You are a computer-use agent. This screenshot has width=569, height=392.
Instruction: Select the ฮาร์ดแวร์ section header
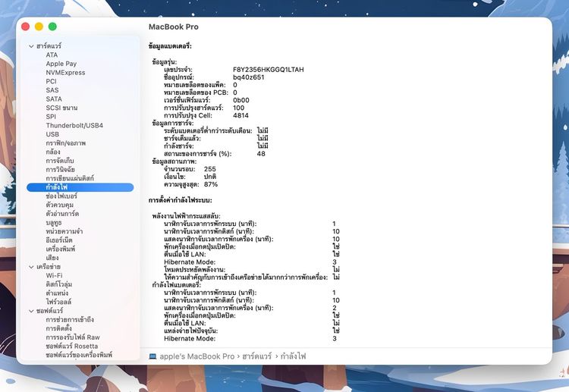coord(49,46)
